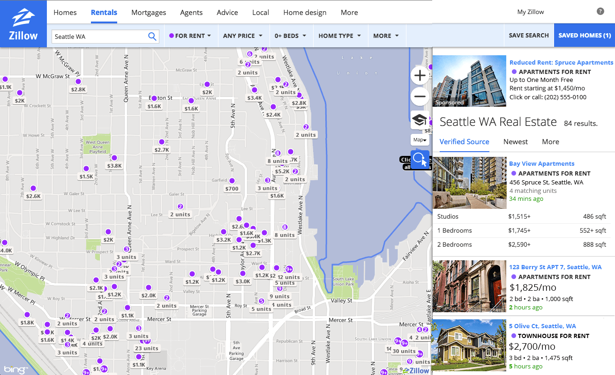Open the Bay View Apartments listing

click(x=542, y=163)
